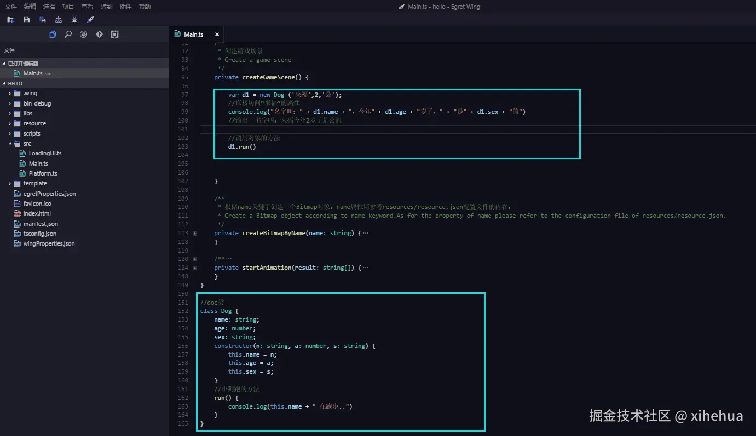Unfold startAnimation at line 124
The height and width of the screenshot is (436, 756).
tap(195, 268)
